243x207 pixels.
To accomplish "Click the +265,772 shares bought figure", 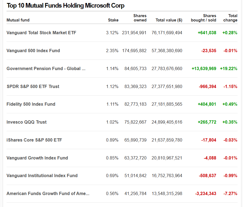I will click(207, 122).
